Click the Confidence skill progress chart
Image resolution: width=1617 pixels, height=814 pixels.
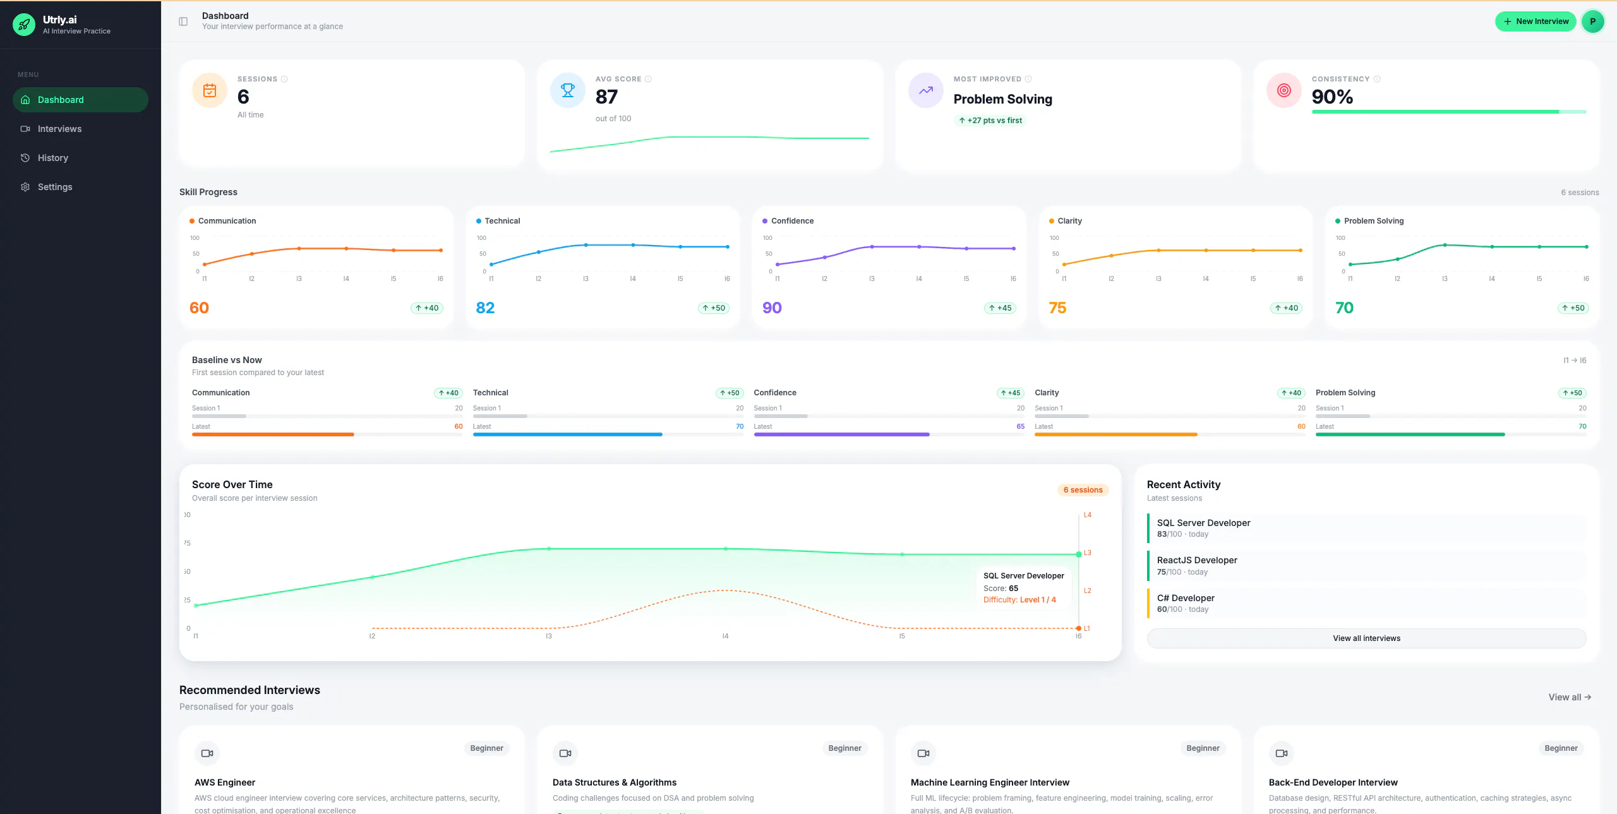(889, 258)
